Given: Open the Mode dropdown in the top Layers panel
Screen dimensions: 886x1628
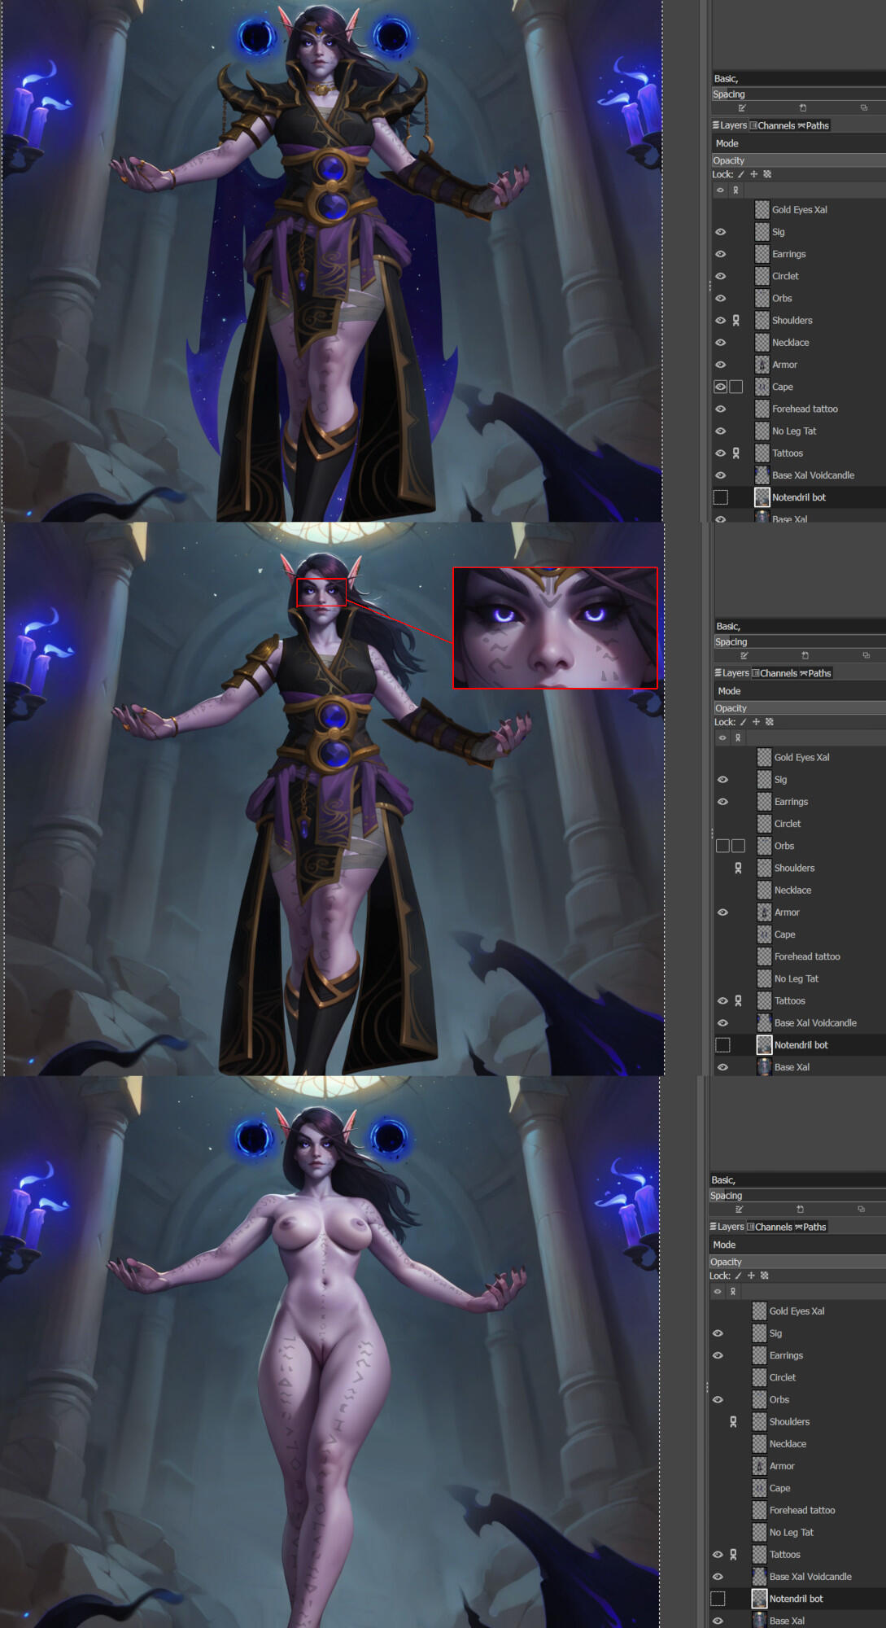Looking at the screenshot, I should coord(797,143).
